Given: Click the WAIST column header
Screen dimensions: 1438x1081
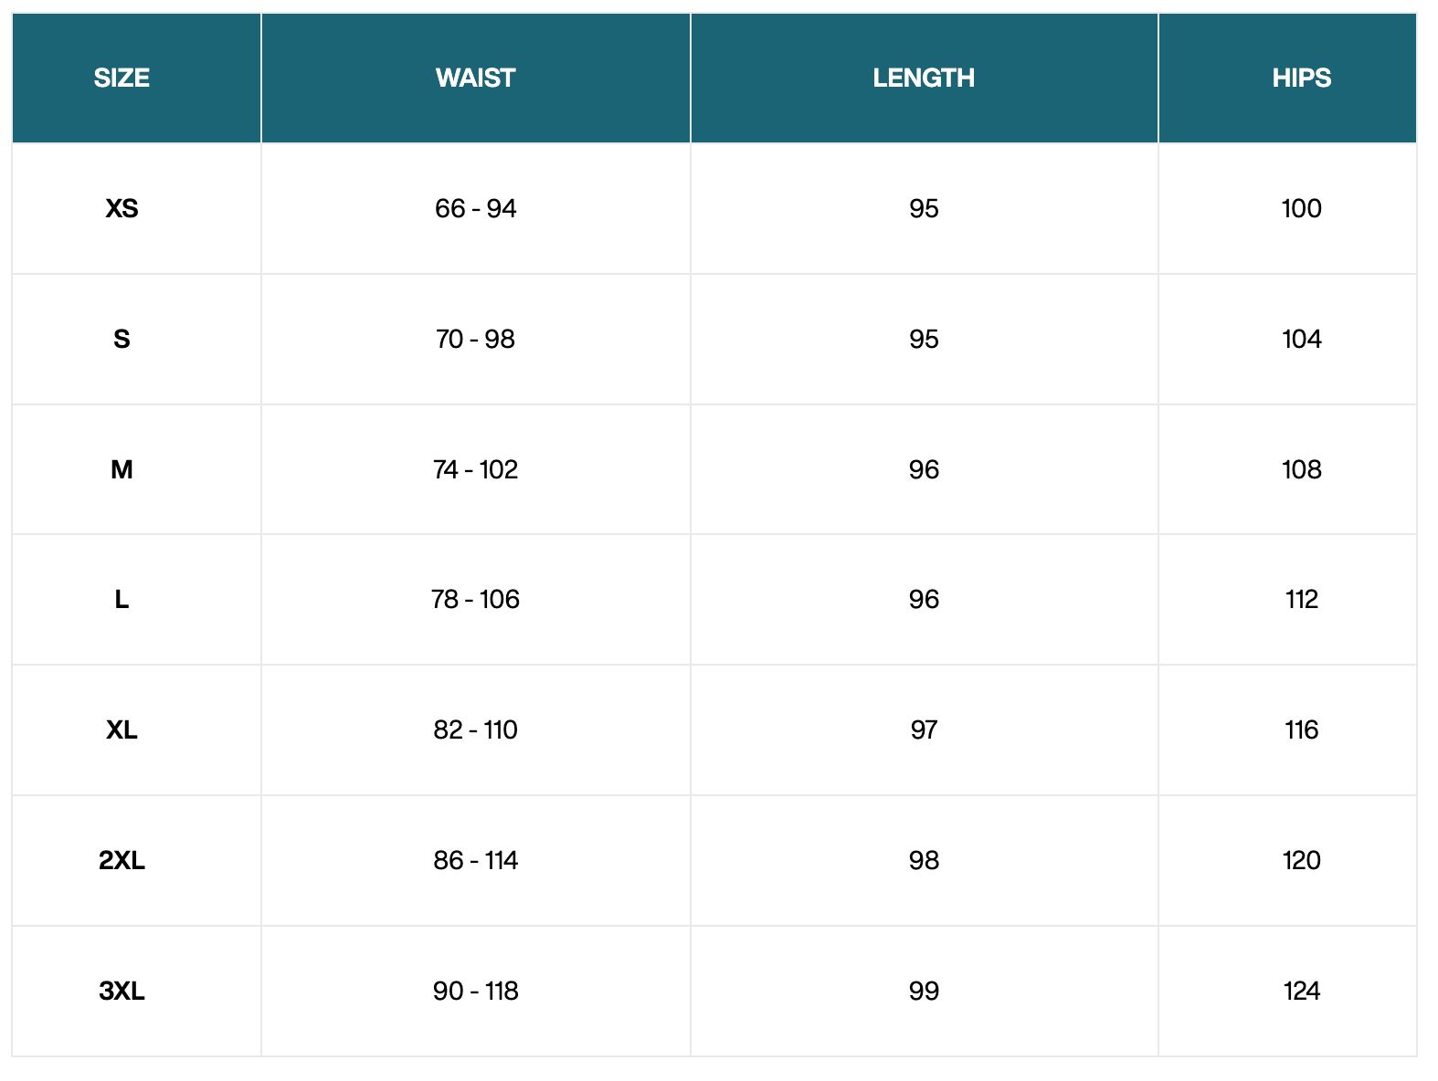Looking at the screenshot, I should 475,79.
